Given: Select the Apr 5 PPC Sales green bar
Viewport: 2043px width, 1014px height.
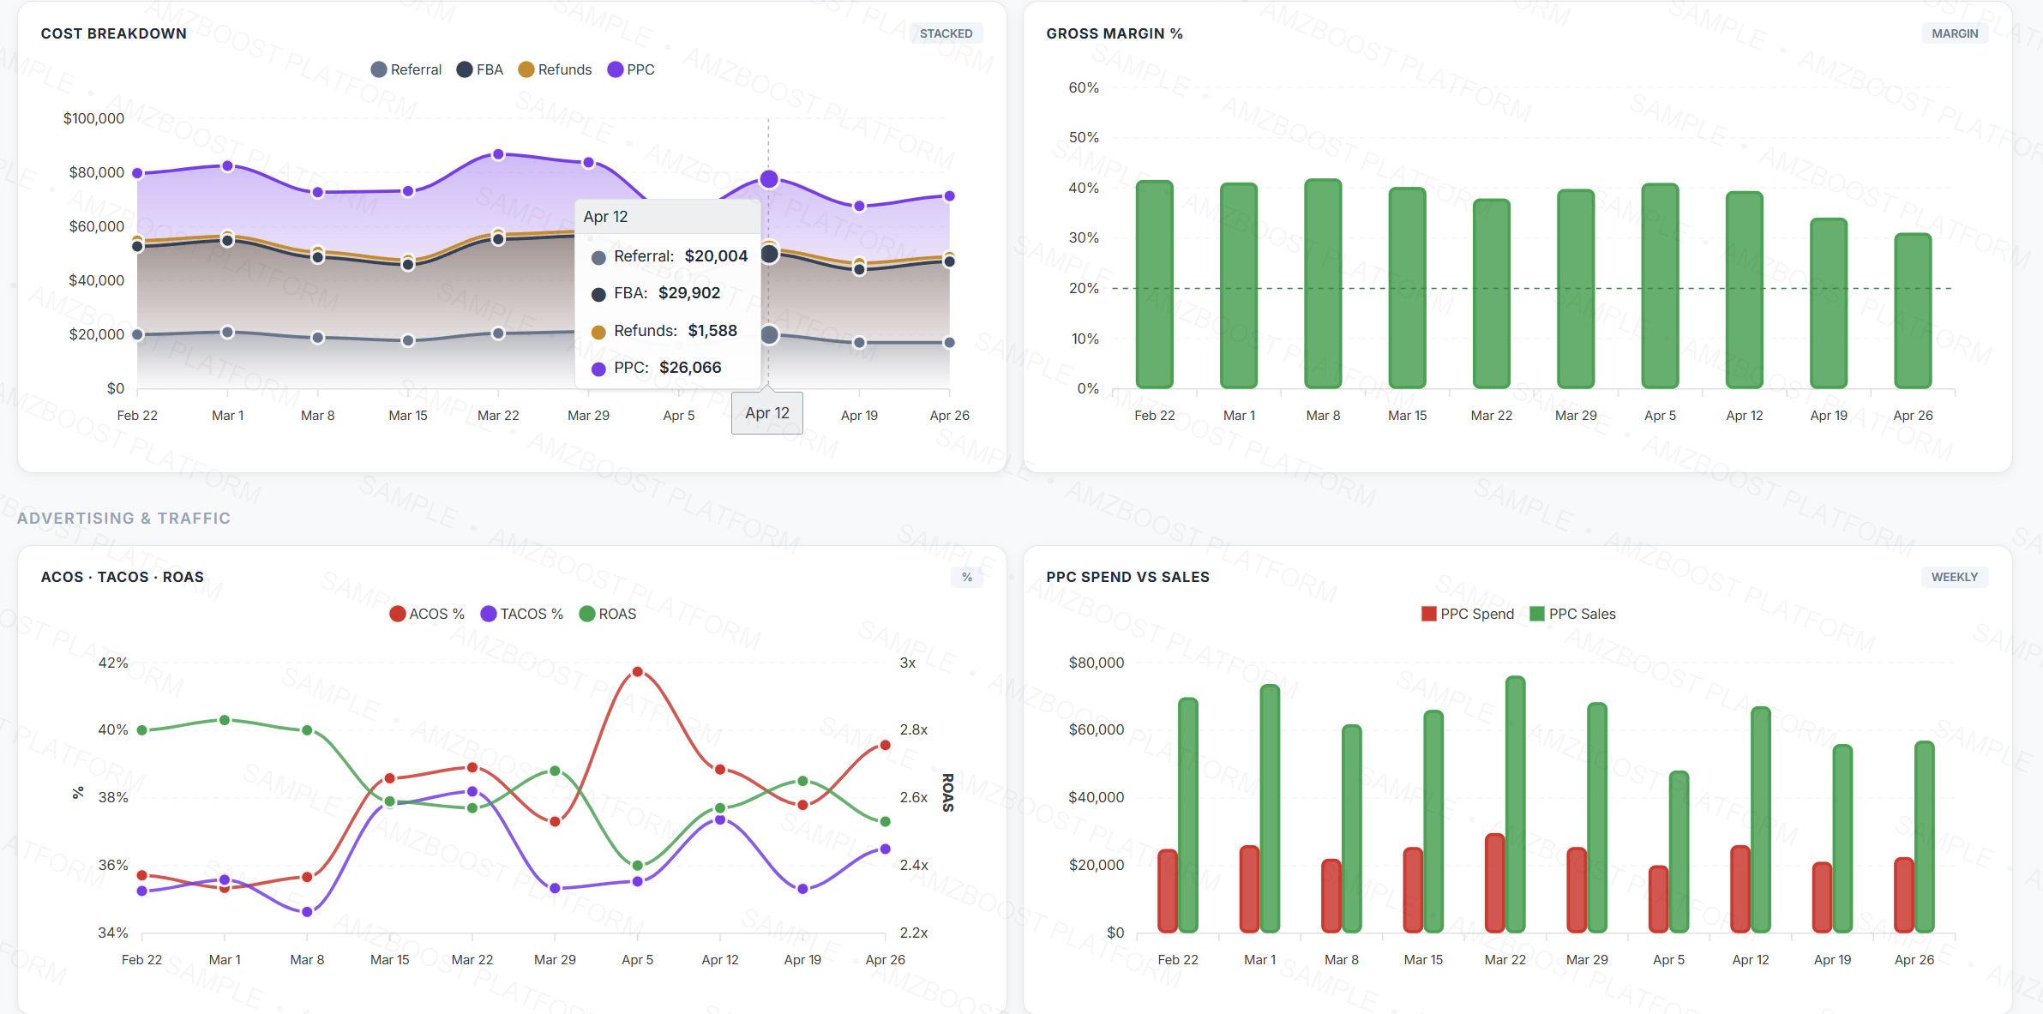Looking at the screenshot, I should pos(1679,852).
